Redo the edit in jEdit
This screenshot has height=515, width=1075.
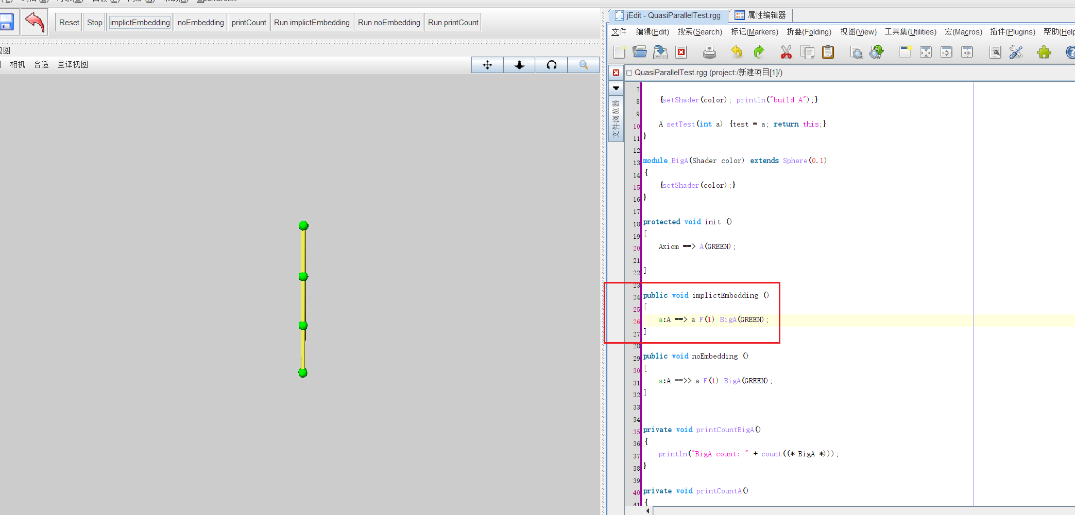(x=759, y=52)
